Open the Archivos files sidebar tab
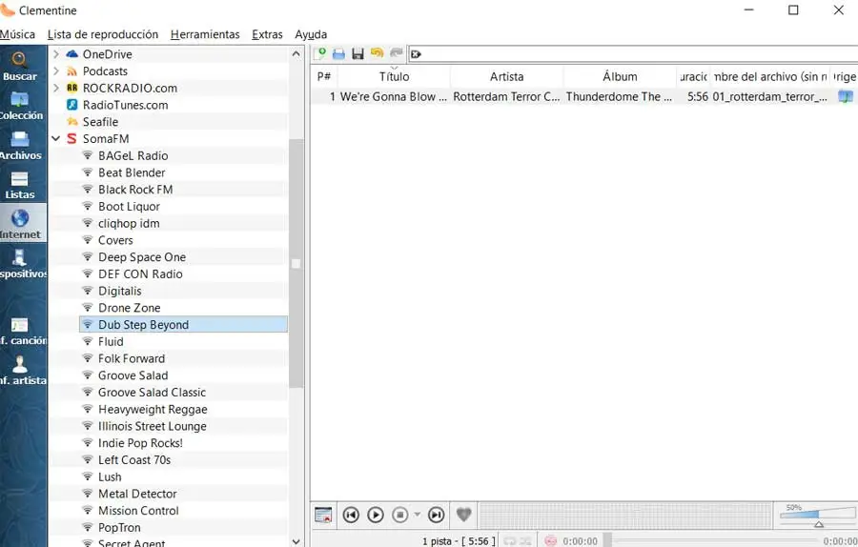Image resolution: width=858 pixels, height=547 pixels. (x=20, y=146)
